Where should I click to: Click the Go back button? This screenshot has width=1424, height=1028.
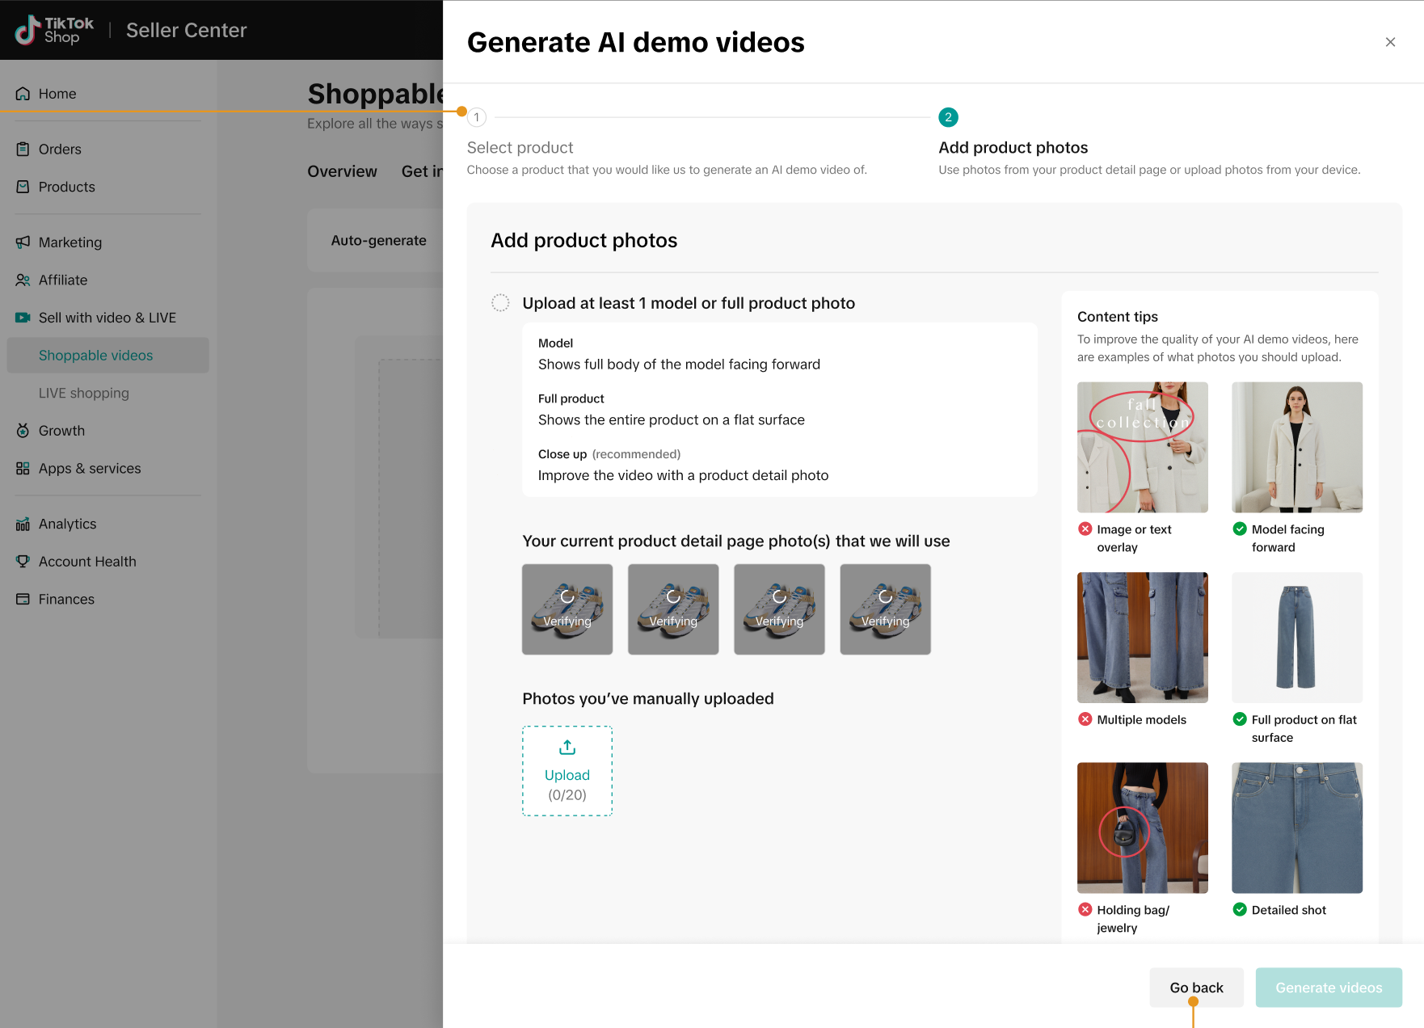tap(1196, 988)
